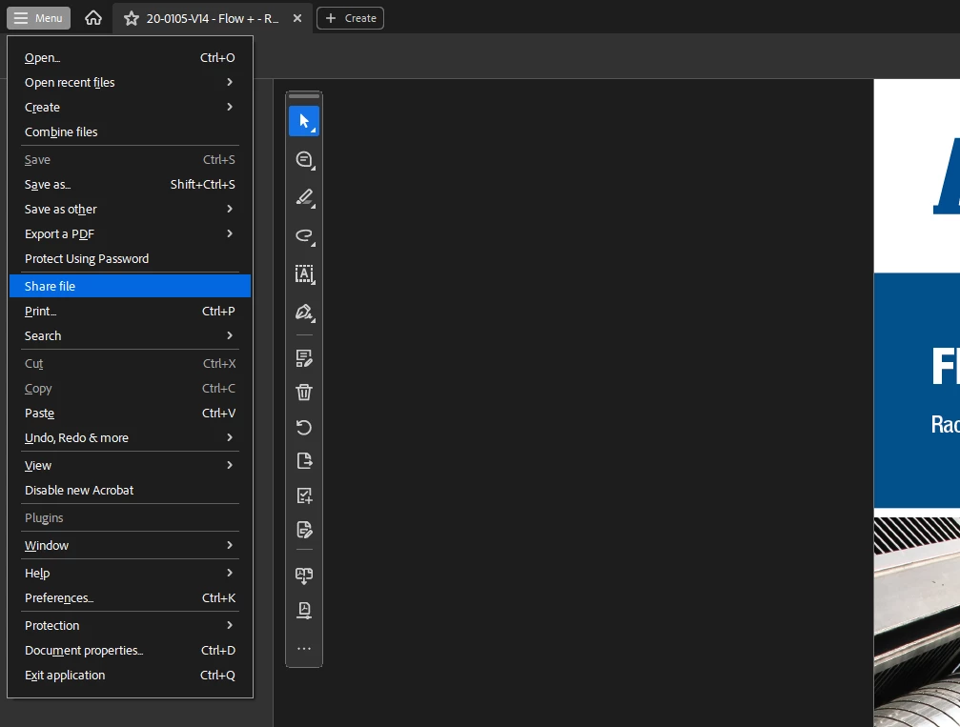Click the greyed Save menu entry

[130, 160]
